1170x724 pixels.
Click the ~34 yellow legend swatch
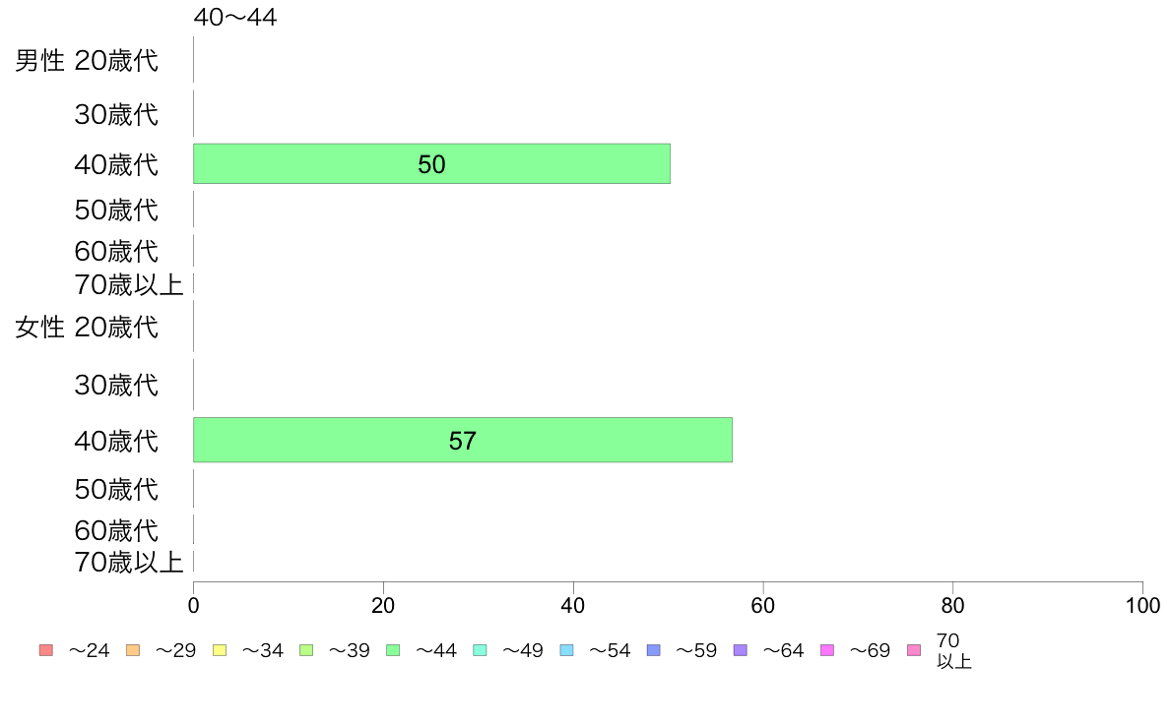click(220, 650)
